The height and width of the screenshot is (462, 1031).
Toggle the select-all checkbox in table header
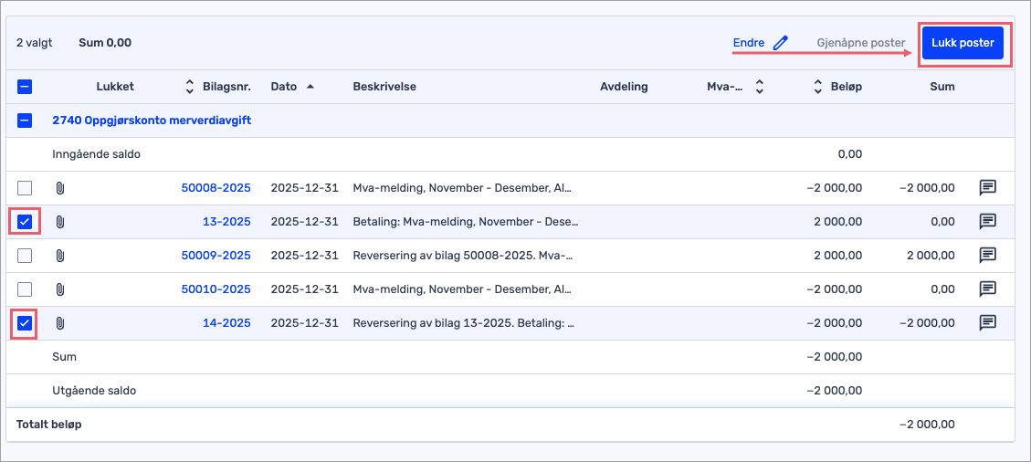pos(25,87)
